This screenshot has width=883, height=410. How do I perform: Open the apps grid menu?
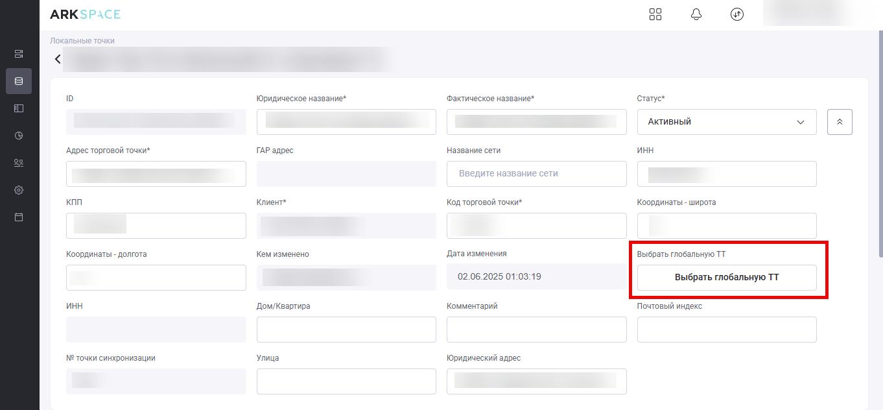tap(655, 14)
